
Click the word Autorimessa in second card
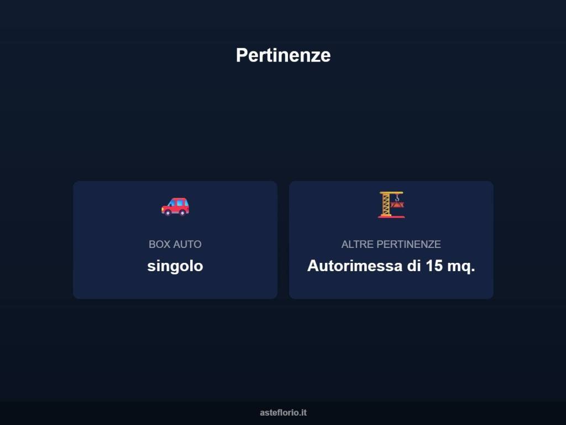pyautogui.click(x=355, y=266)
